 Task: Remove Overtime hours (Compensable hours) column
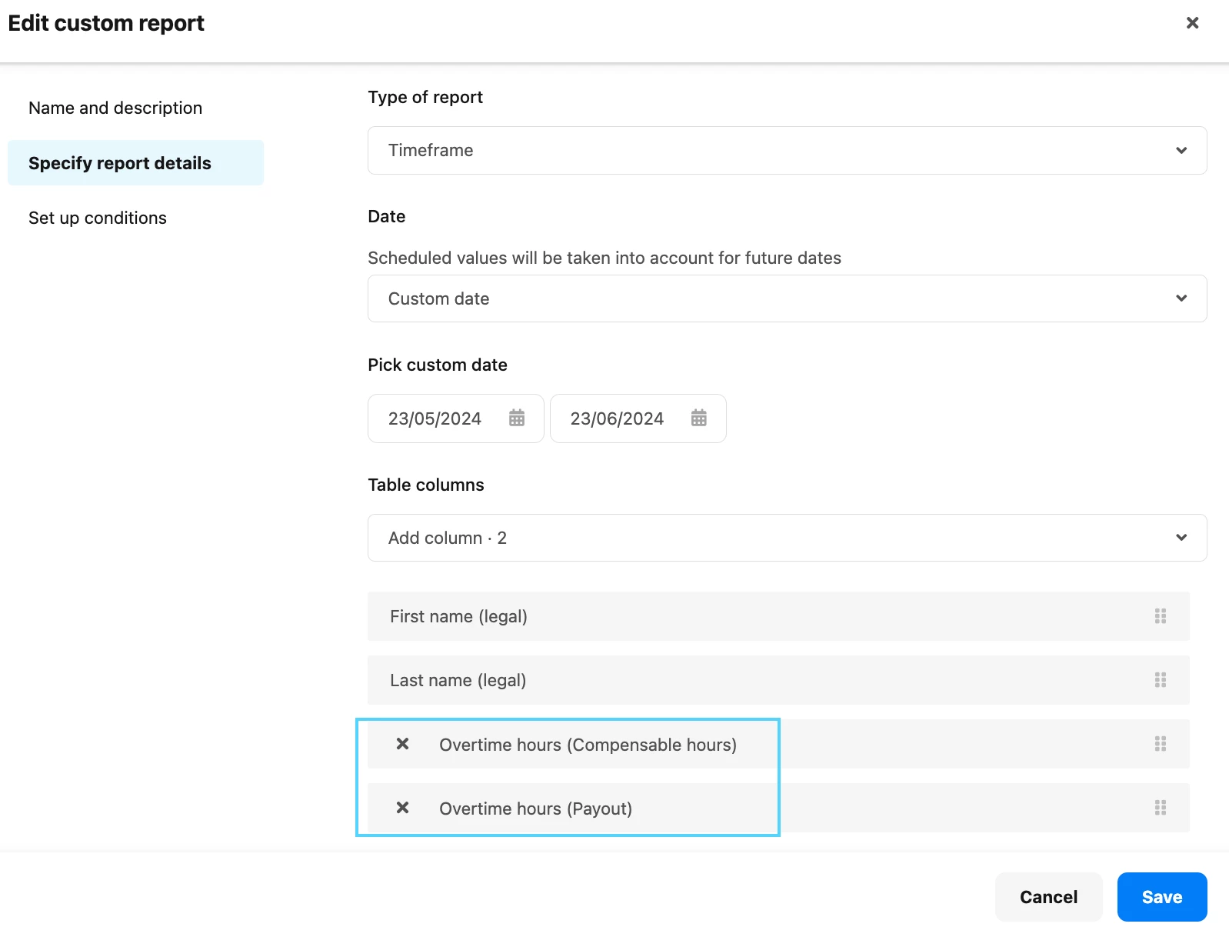402,744
